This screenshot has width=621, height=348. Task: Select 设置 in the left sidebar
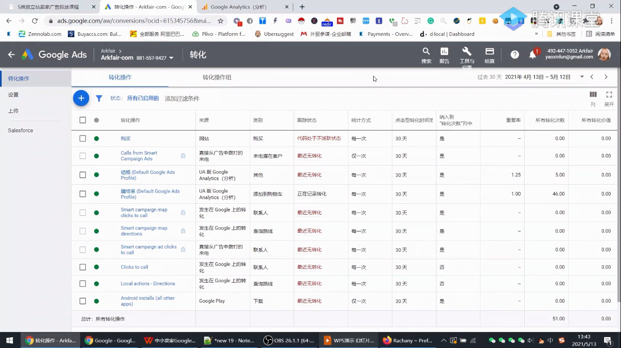pos(13,94)
